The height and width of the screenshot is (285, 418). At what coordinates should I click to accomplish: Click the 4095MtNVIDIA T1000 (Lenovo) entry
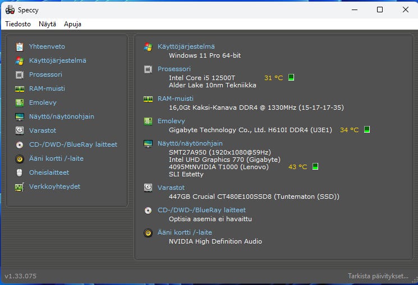[219, 167]
